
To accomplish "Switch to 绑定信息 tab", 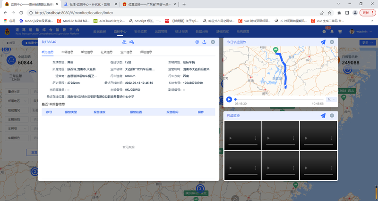I will point(87,52).
